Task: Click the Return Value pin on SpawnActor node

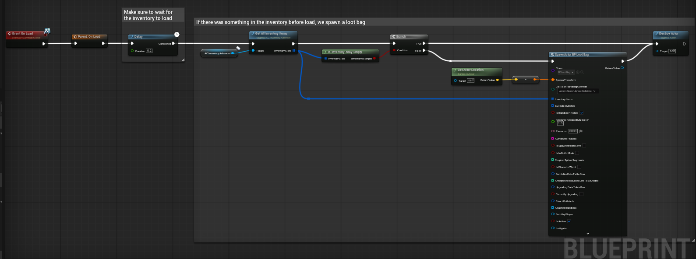Action: click(622, 68)
